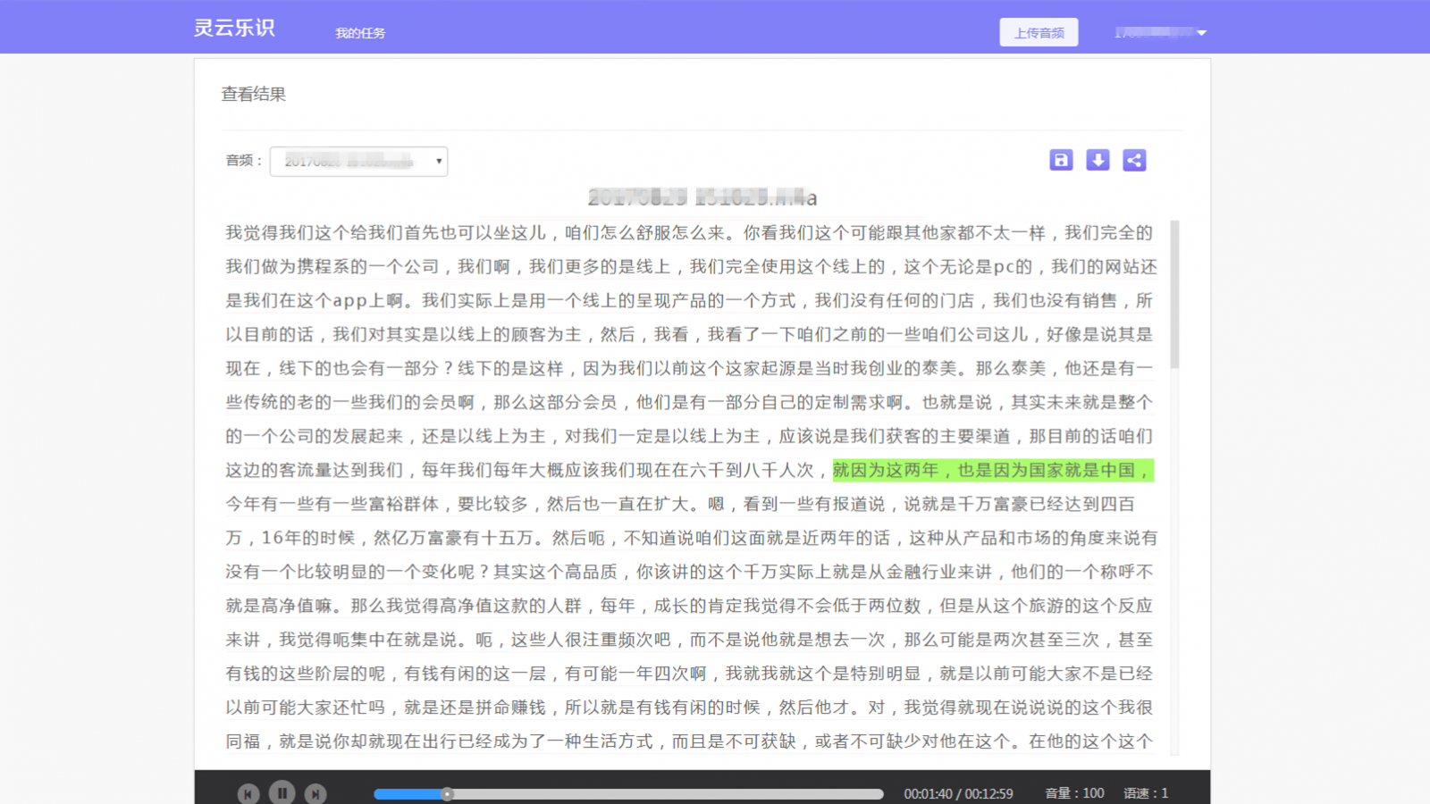The width and height of the screenshot is (1430, 804).
Task: Click the 查看结果 heading
Action: click(x=254, y=94)
